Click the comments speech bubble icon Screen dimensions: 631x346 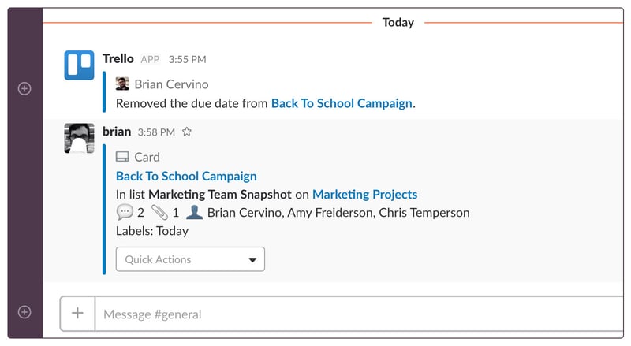[x=125, y=212]
